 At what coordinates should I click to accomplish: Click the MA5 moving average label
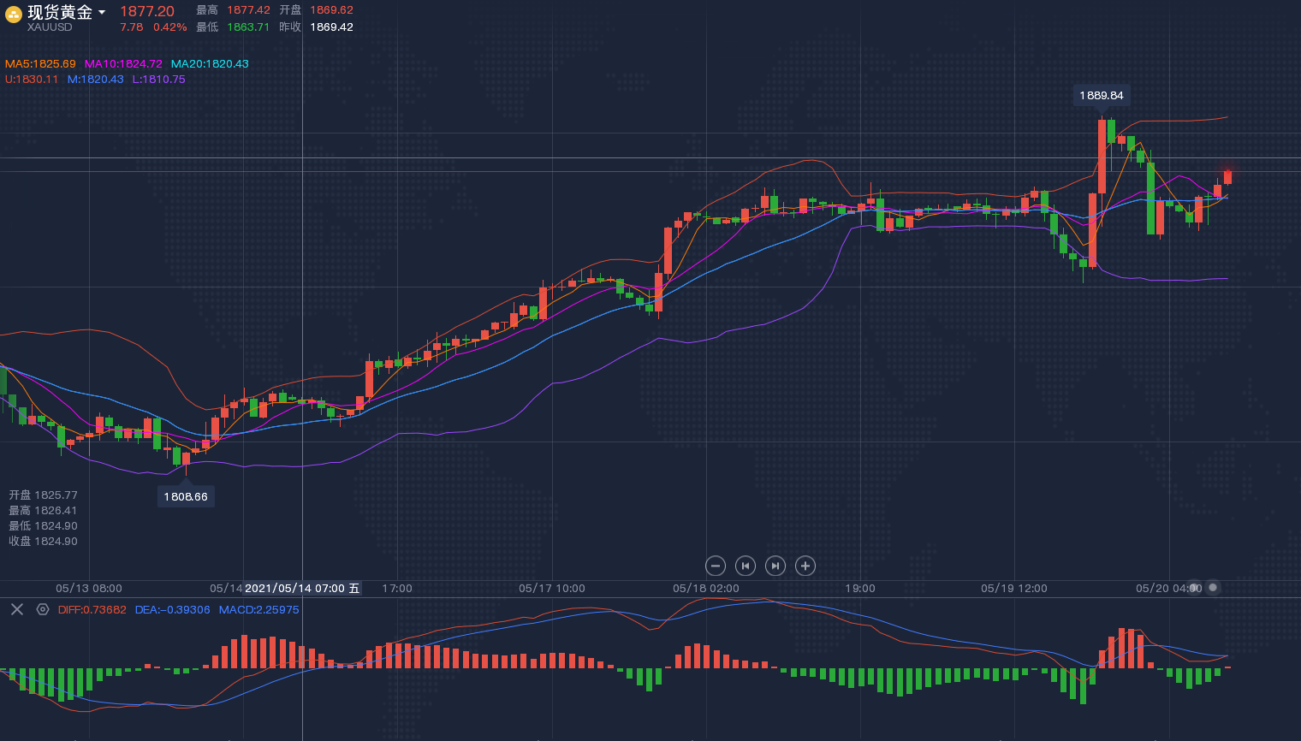(40, 64)
